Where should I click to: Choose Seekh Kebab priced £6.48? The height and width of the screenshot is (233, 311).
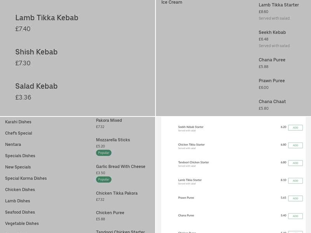[272, 33]
